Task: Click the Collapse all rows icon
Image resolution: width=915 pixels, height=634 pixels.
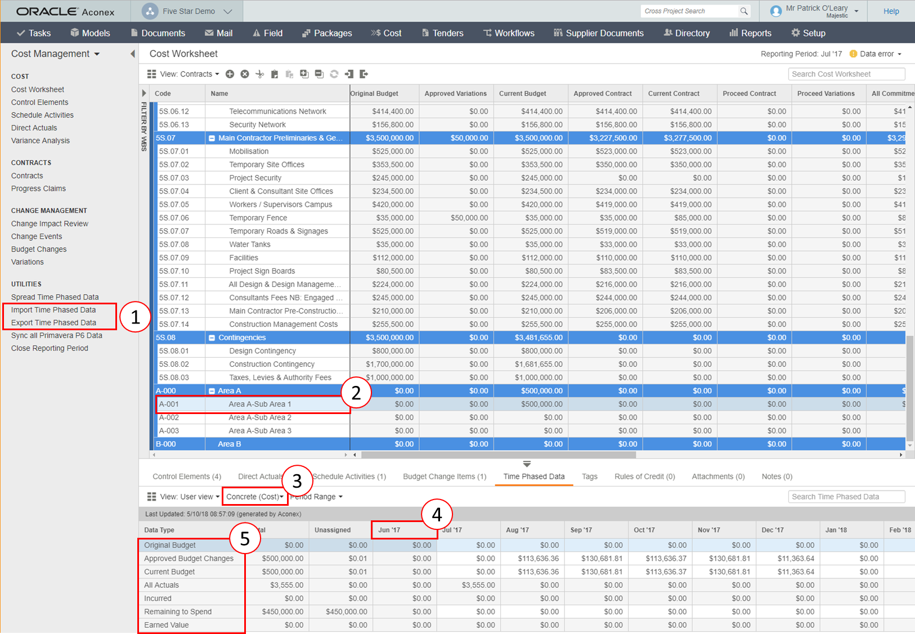Action: coord(319,74)
